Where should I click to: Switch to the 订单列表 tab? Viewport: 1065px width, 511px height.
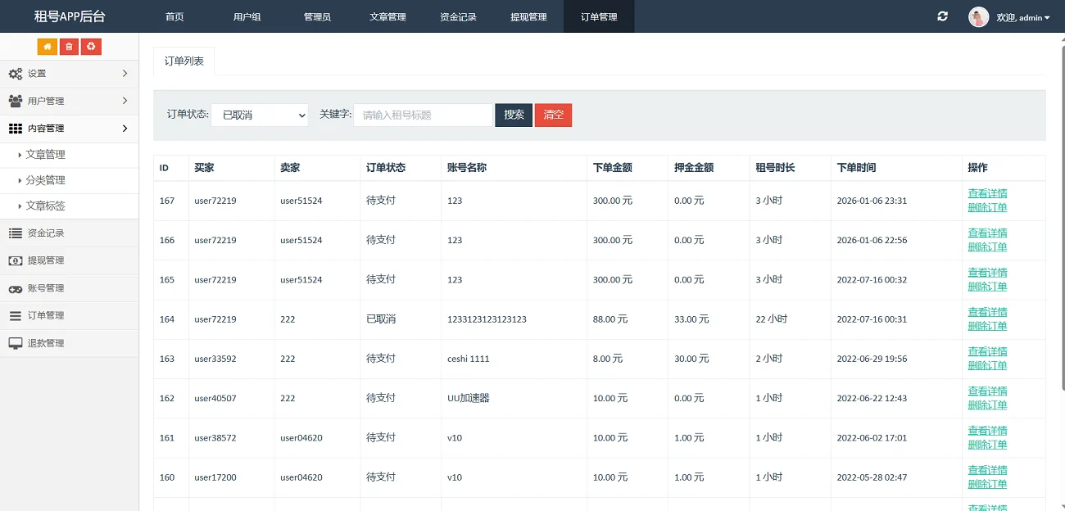point(184,60)
